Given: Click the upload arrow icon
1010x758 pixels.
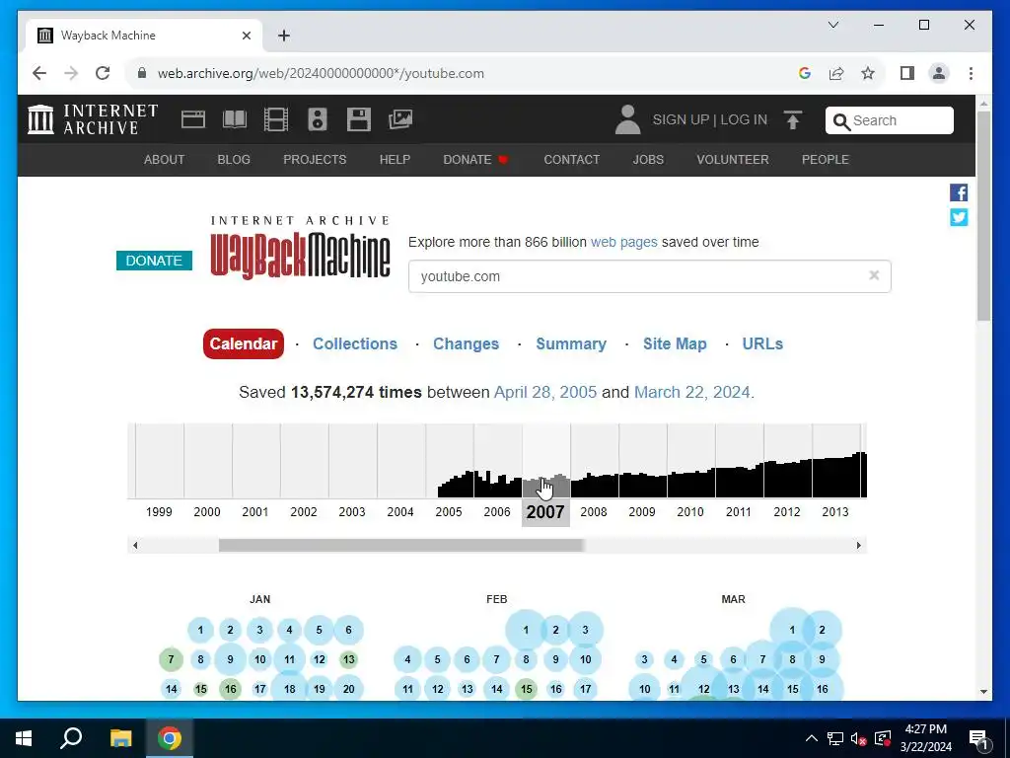Looking at the screenshot, I should click(793, 119).
